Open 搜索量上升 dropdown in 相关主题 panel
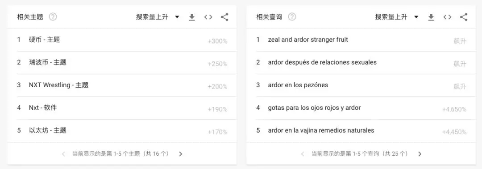The image size is (482, 169). (158, 17)
